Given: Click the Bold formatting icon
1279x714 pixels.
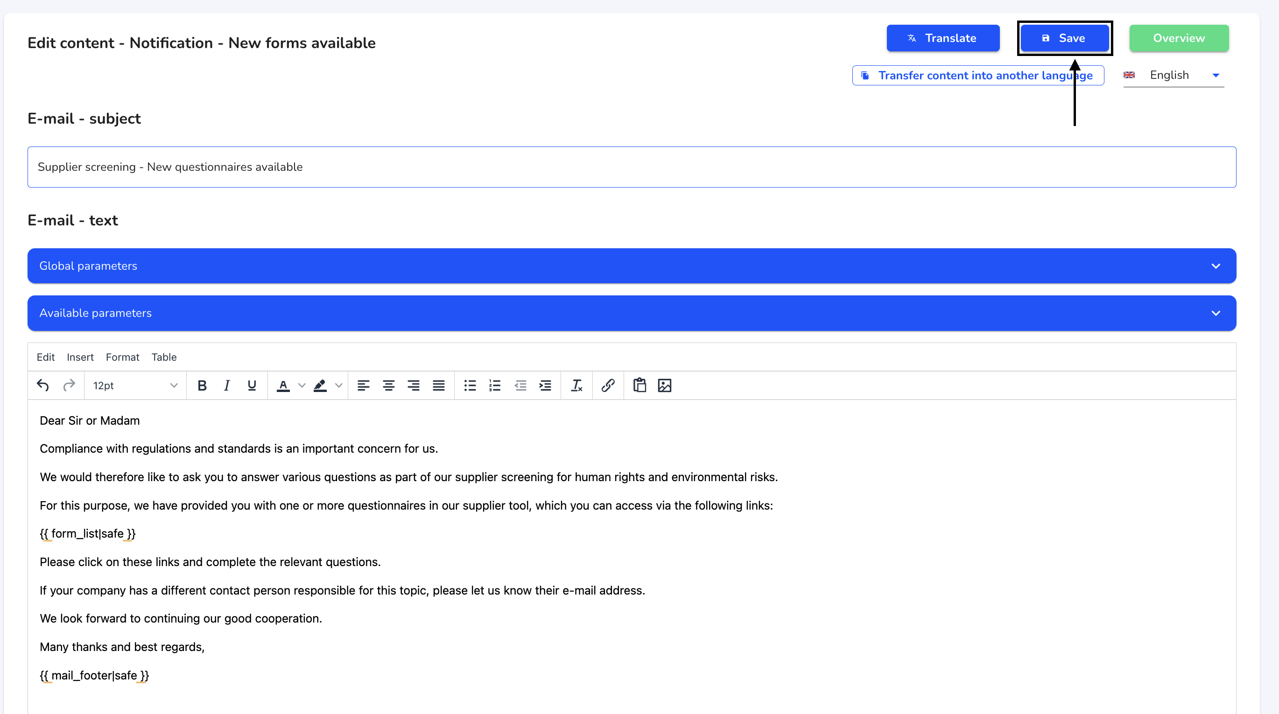Looking at the screenshot, I should [202, 385].
